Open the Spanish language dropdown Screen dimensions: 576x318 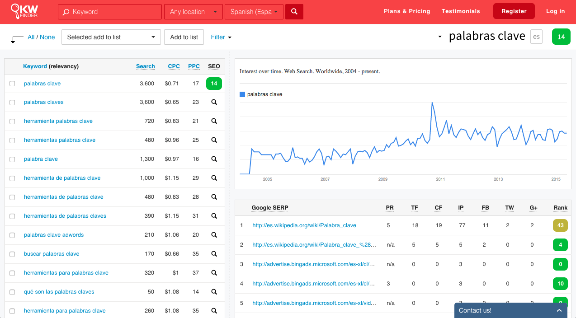point(254,12)
